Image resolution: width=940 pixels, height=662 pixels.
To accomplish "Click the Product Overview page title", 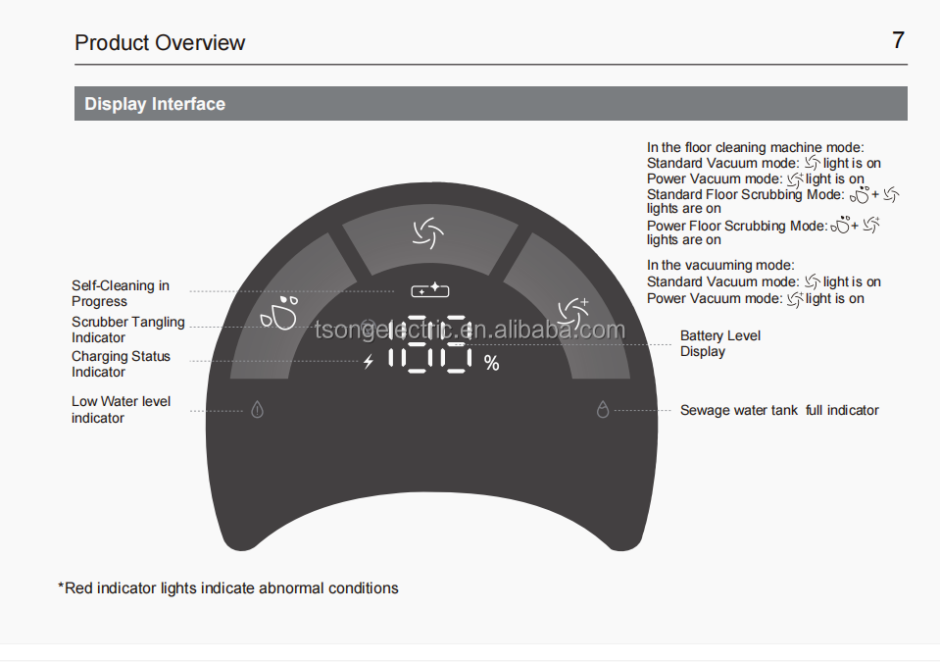I will coord(160,42).
